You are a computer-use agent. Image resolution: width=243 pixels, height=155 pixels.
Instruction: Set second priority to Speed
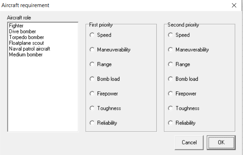click(x=171, y=35)
